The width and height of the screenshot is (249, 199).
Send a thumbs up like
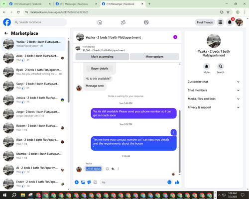(177, 182)
